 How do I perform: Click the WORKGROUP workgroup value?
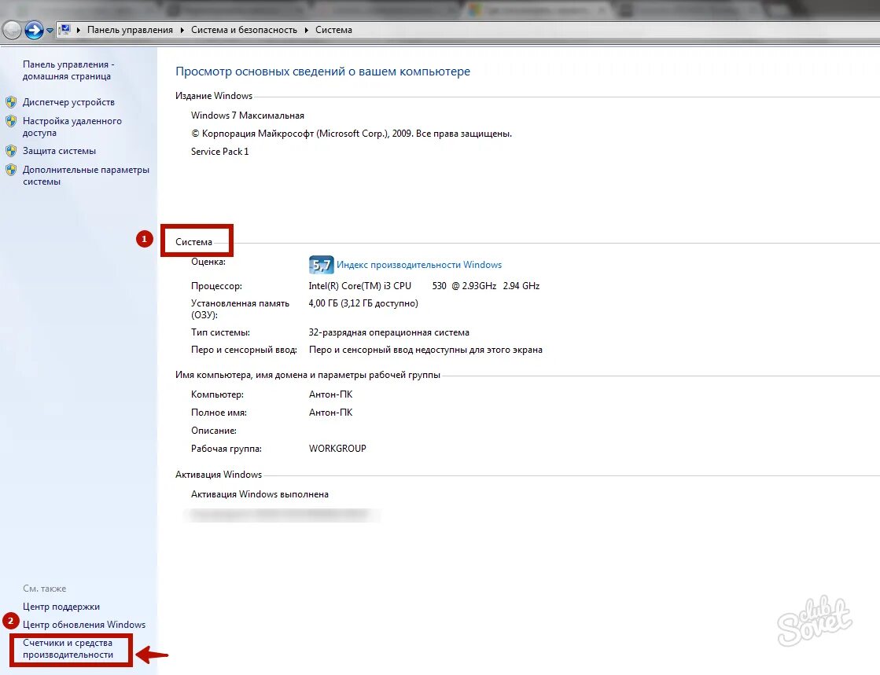[337, 449]
